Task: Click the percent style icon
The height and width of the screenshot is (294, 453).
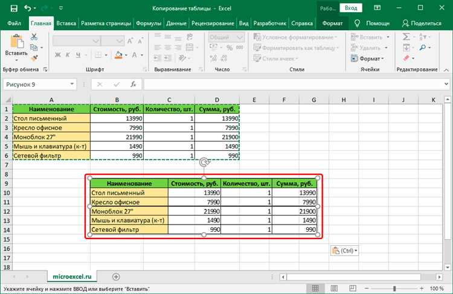Action: coord(230,48)
